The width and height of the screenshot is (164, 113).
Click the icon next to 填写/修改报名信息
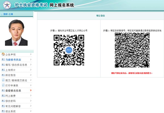[x=3, y=65]
